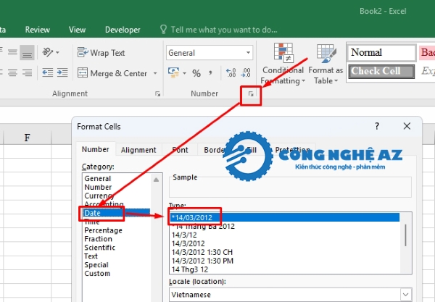Image resolution: width=435 pixels, height=302 pixels.
Task: Apply bottom vertical alignment
Action: pyautogui.click(x=27, y=52)
